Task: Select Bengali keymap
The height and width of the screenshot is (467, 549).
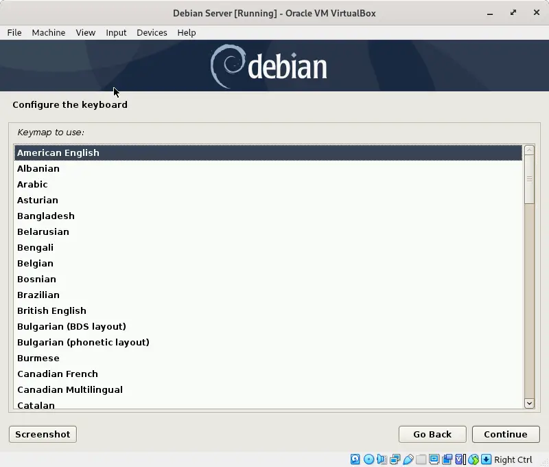Action: click(268, 247)
